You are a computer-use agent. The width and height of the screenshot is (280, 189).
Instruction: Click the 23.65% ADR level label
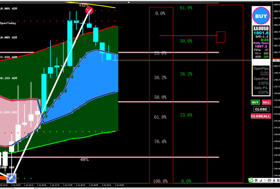click(x=8, y=57)
